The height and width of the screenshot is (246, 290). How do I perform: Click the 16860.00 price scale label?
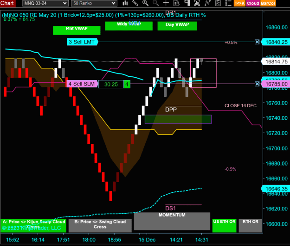pos(277,27)
